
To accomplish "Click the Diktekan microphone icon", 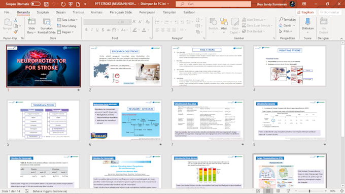I will point(307,22).
